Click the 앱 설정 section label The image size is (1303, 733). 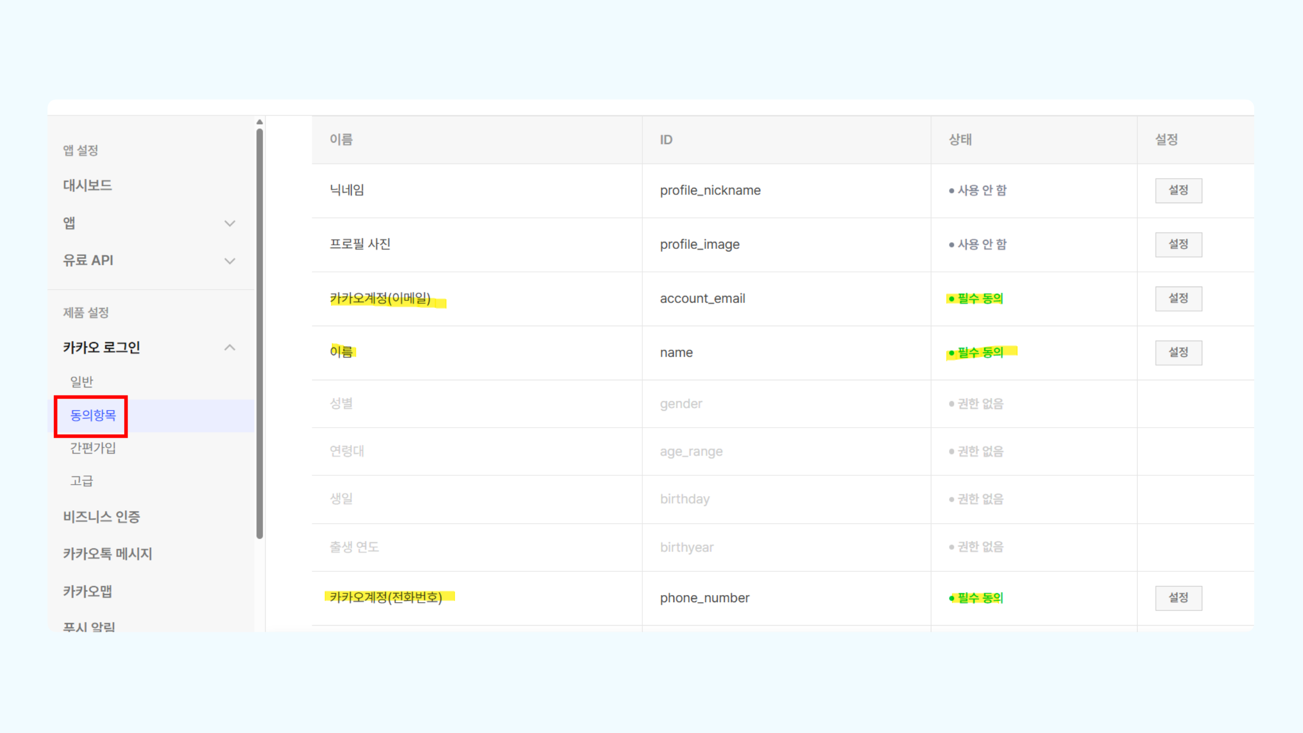pos(80,151)
